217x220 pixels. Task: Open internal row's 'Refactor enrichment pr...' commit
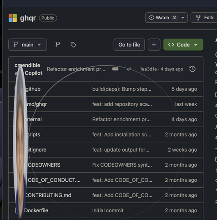coord(121,119)
